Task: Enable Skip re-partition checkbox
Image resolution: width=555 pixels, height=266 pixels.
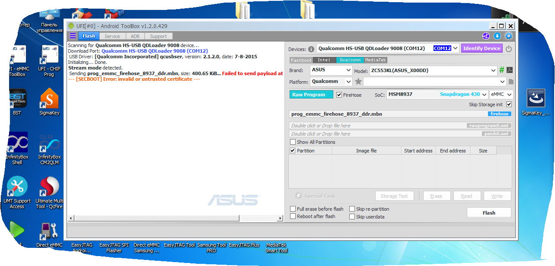Action: pos(352,209)
